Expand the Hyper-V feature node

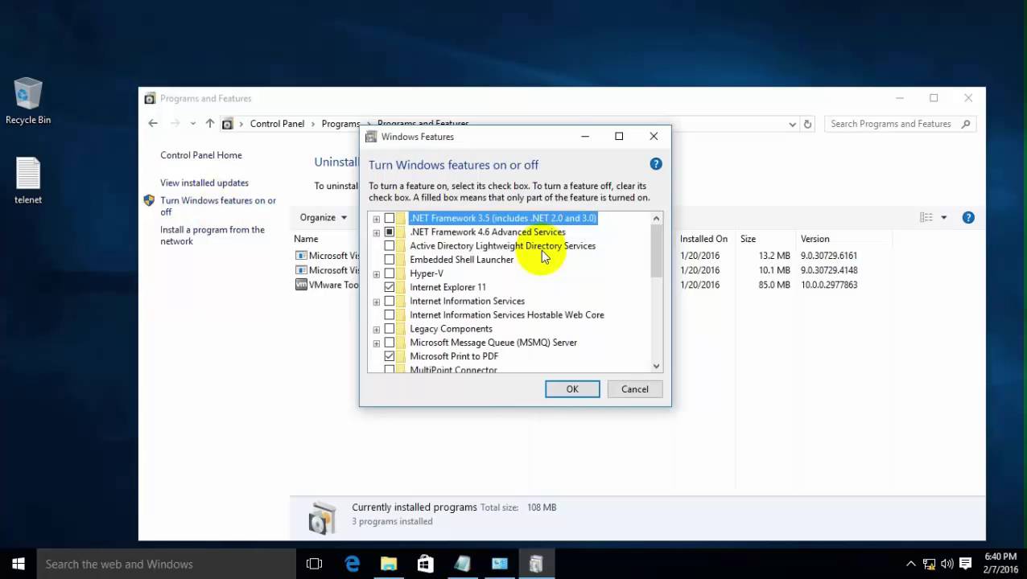coord(376,274)
